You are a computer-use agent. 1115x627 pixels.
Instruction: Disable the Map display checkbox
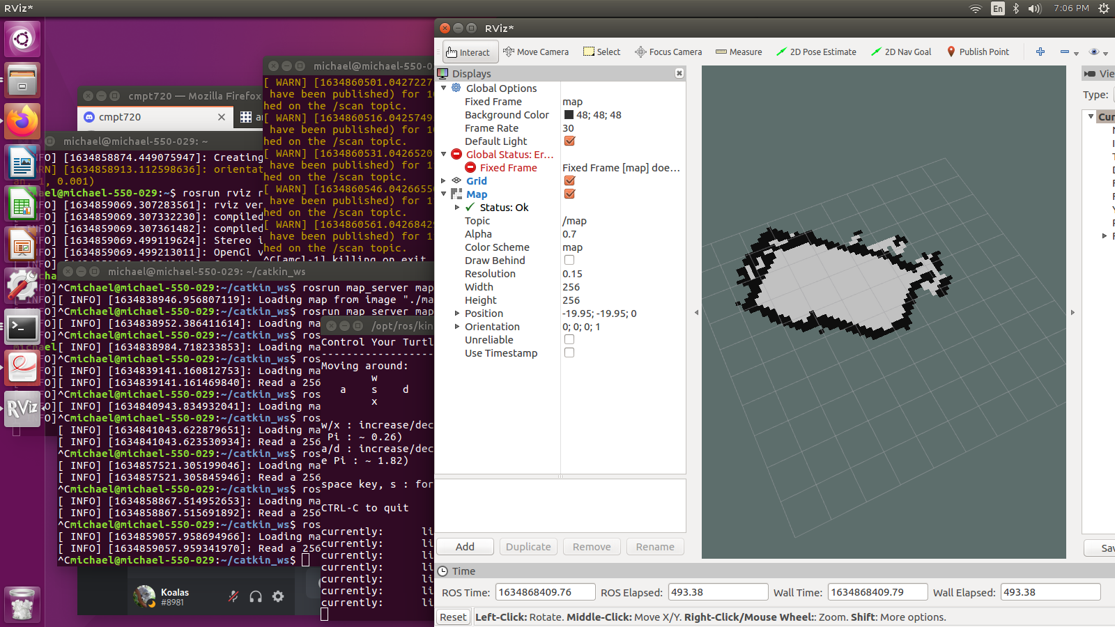(x=569, y=194)
